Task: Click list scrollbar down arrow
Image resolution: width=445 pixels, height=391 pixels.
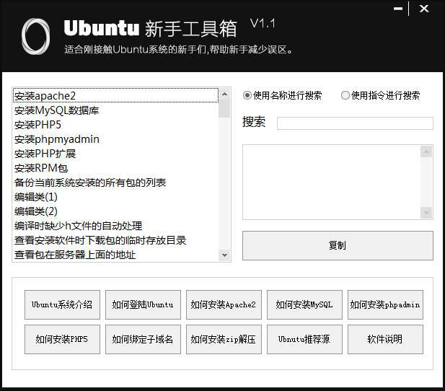Action: [x=224, y=255]
